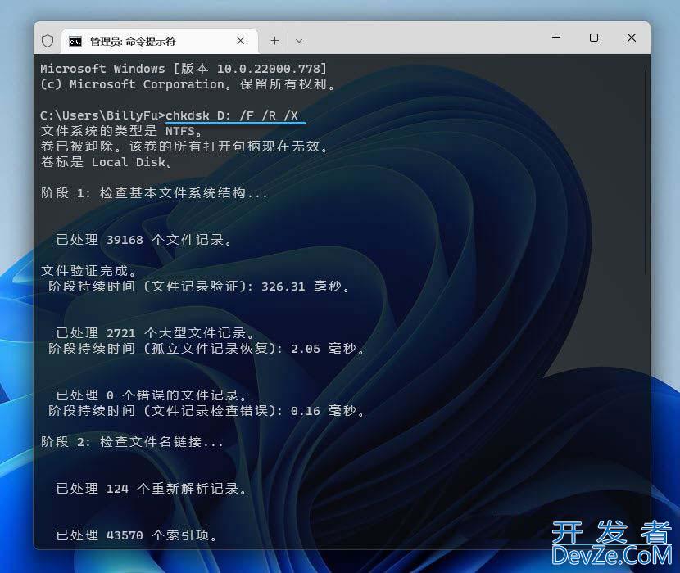The image size is (680, 573).
Task: Click the 2.05 毫秒 duration line
Action: point(206,349)
